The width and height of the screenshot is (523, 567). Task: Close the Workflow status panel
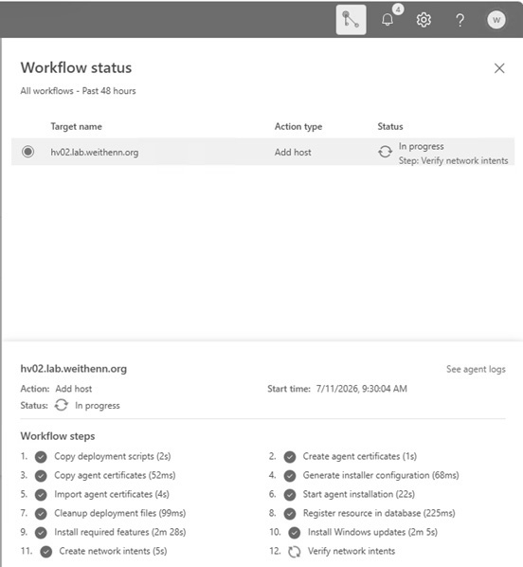coord(499,68)
